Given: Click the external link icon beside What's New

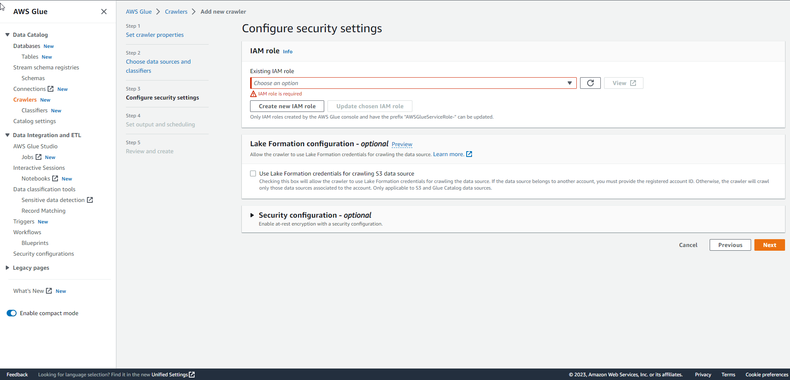Looking at the screenshot, I should [x=49, y=291].
